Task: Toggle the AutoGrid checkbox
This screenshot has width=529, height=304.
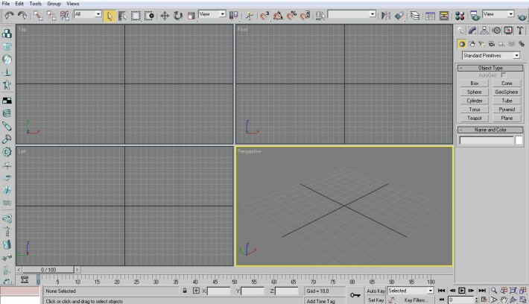Action: pos(504,75)
